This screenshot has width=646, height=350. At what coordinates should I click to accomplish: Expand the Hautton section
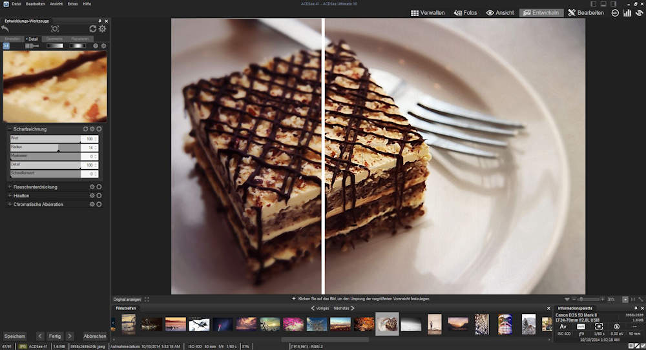coord(10,196)
